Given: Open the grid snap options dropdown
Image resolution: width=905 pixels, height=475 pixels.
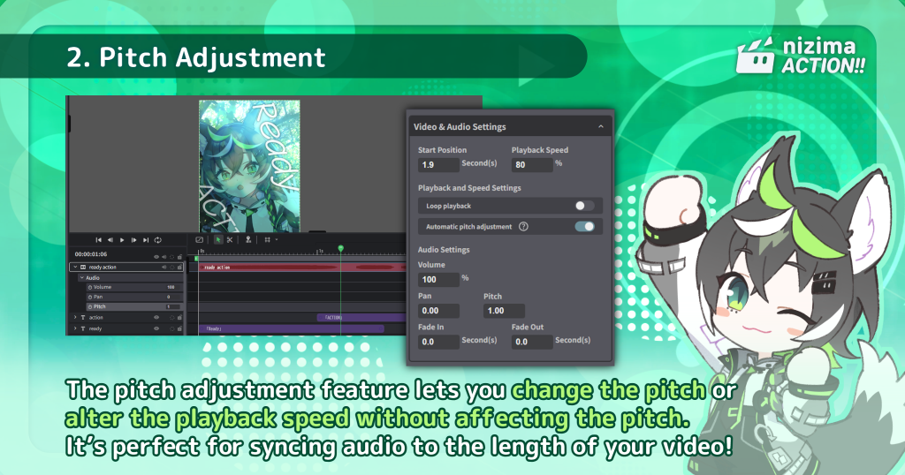Looking at the screenshot, I should coord(276,239).
